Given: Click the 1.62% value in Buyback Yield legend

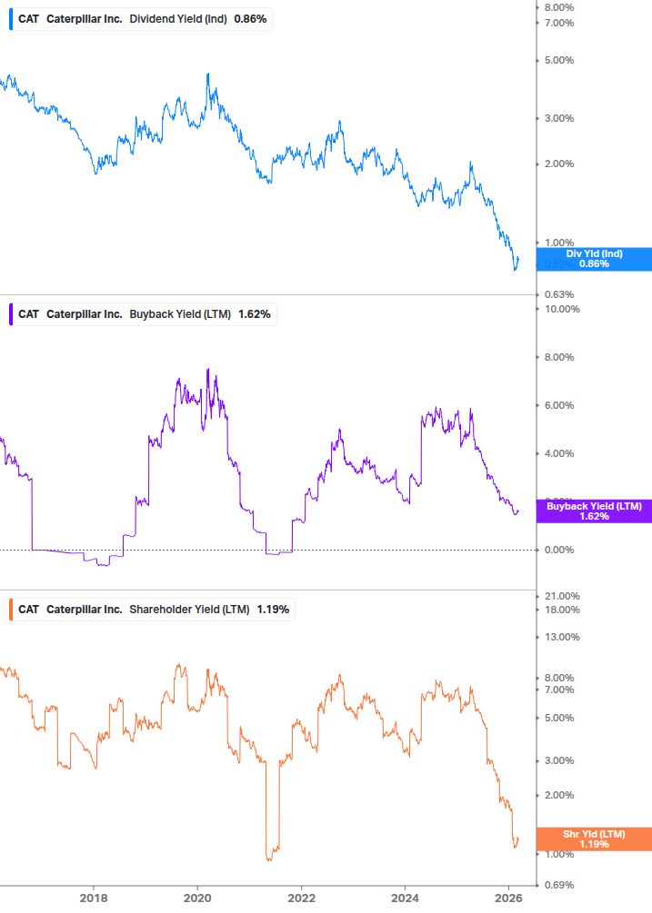Looking at the screenshot, I should point(255,313).
